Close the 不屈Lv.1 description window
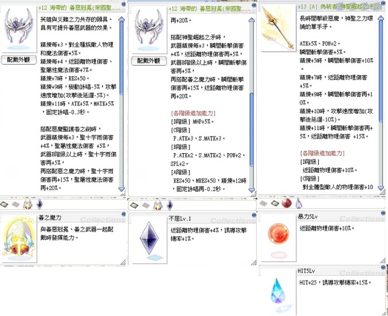Viewport: 388px width, 316px height. click(254, 215)
